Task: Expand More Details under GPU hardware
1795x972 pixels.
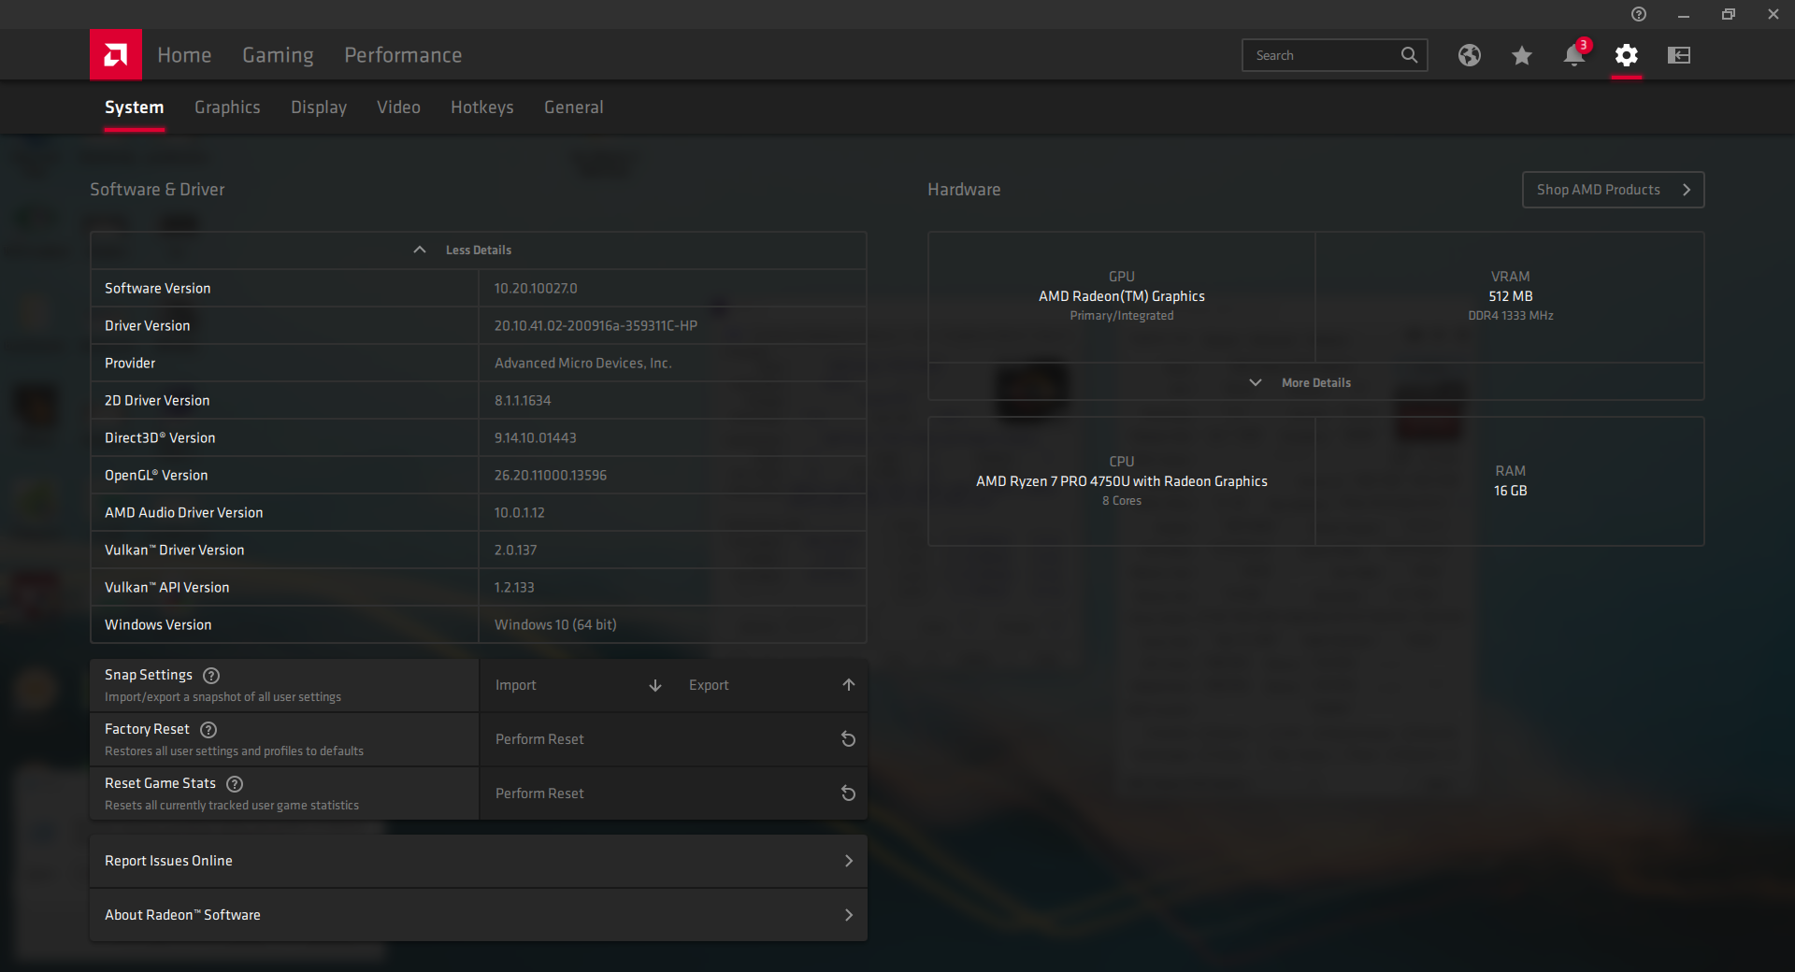Action: (1301, 382)
